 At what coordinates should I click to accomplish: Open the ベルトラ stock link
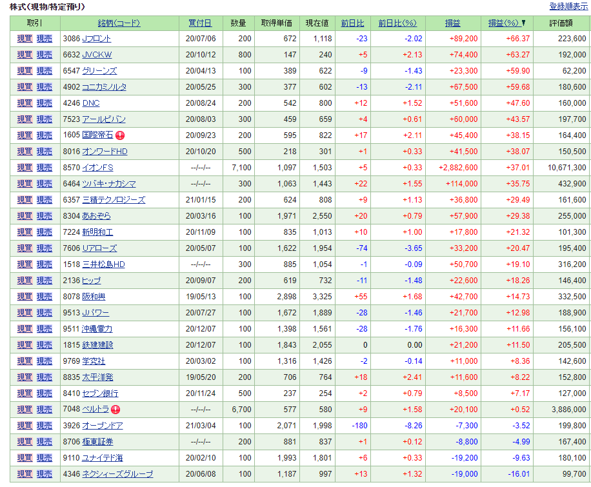(95, 409)
